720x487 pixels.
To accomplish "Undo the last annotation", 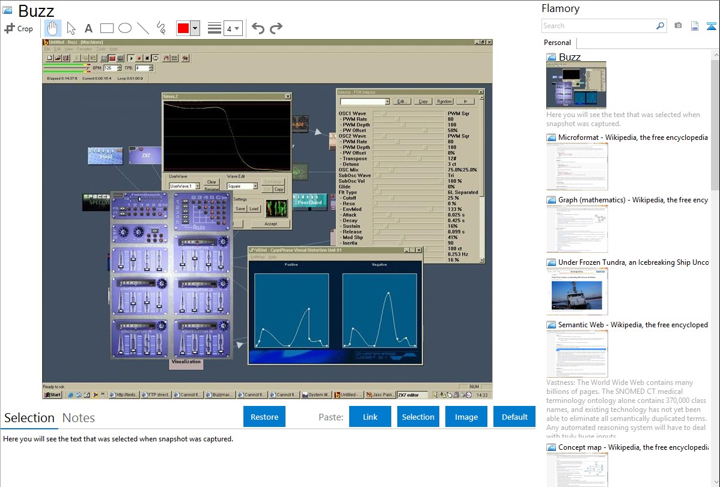I will tap(258, 28).
